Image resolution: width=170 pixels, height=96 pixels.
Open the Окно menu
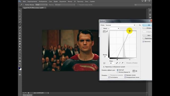pos(87,2)
